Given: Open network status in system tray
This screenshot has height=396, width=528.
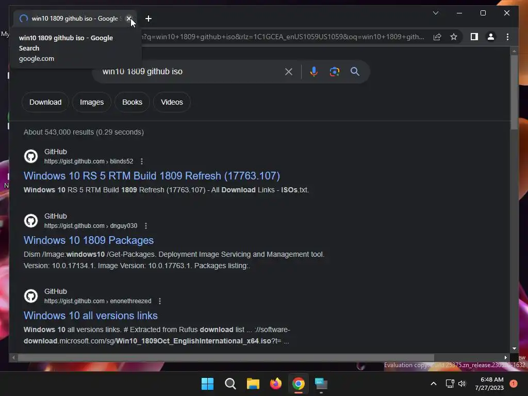Looking at the screenshot, I should point(450,384).
